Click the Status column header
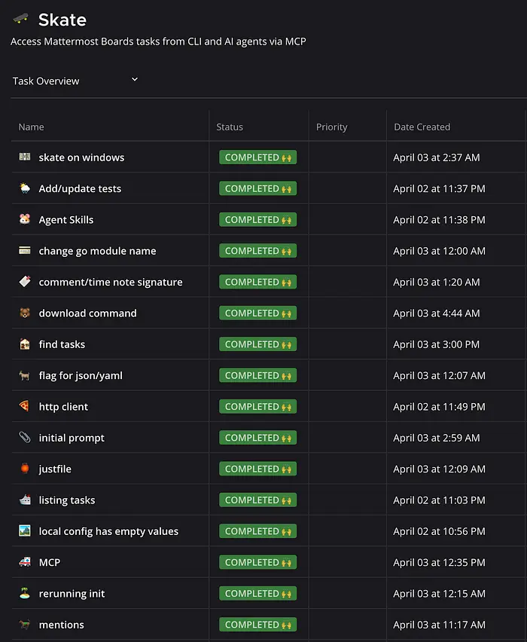This screenshot has height=642, width=527. (230, 127)
